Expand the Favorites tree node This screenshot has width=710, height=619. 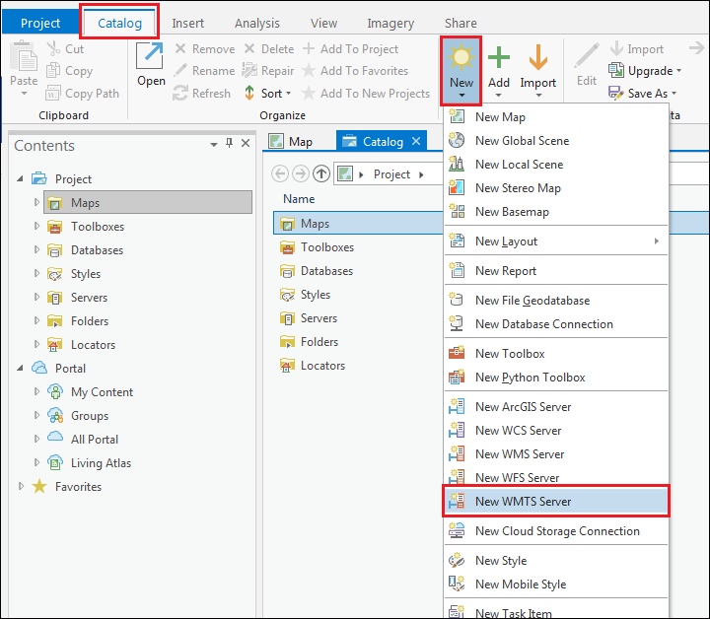(x=21, y=486)
